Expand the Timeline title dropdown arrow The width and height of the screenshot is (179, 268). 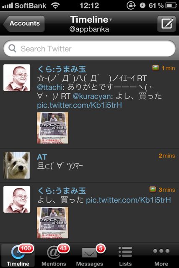pos(111,20)
